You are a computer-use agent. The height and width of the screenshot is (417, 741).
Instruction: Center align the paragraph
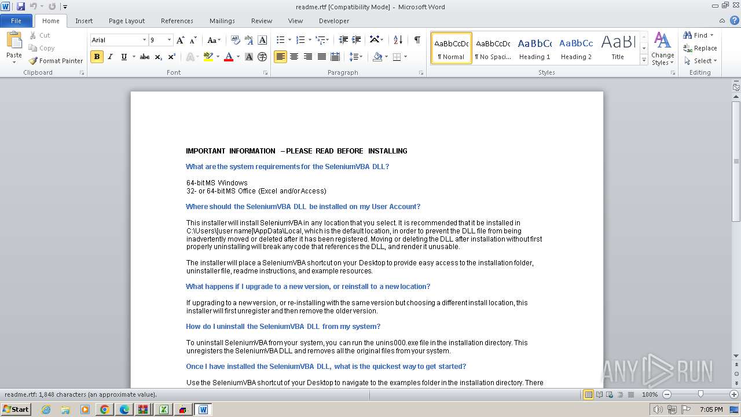pyautogui.click(x=294, y=57)
